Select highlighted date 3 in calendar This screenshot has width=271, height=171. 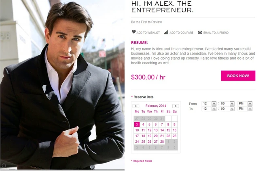(x=137, y=125)
